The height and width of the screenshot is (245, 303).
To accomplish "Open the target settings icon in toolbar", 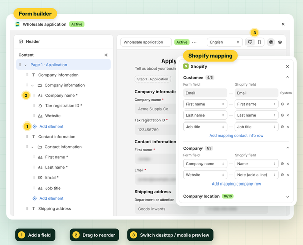I will click(271, 42).
